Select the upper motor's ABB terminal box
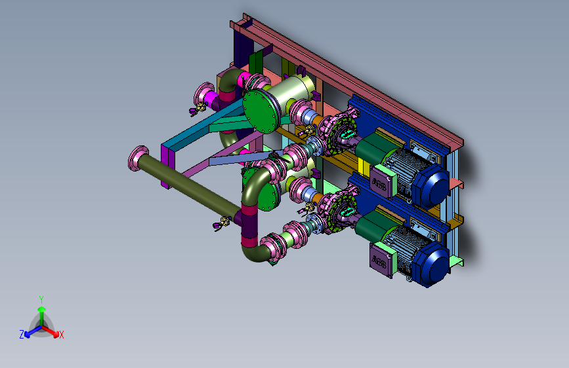Image resolution: width=569 pixels, height=368 pixels. (383, 182)
